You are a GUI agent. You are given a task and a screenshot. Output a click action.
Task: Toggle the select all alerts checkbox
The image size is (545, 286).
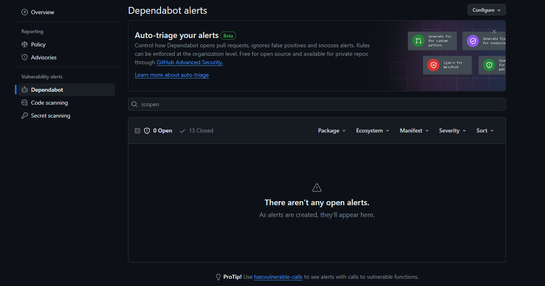coord(137,130)
